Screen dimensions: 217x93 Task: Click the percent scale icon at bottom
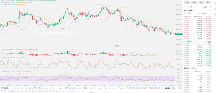coord(177,88)
